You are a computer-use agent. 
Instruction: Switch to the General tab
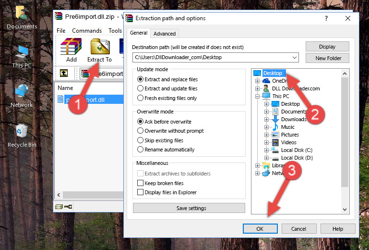coord(139,33)
